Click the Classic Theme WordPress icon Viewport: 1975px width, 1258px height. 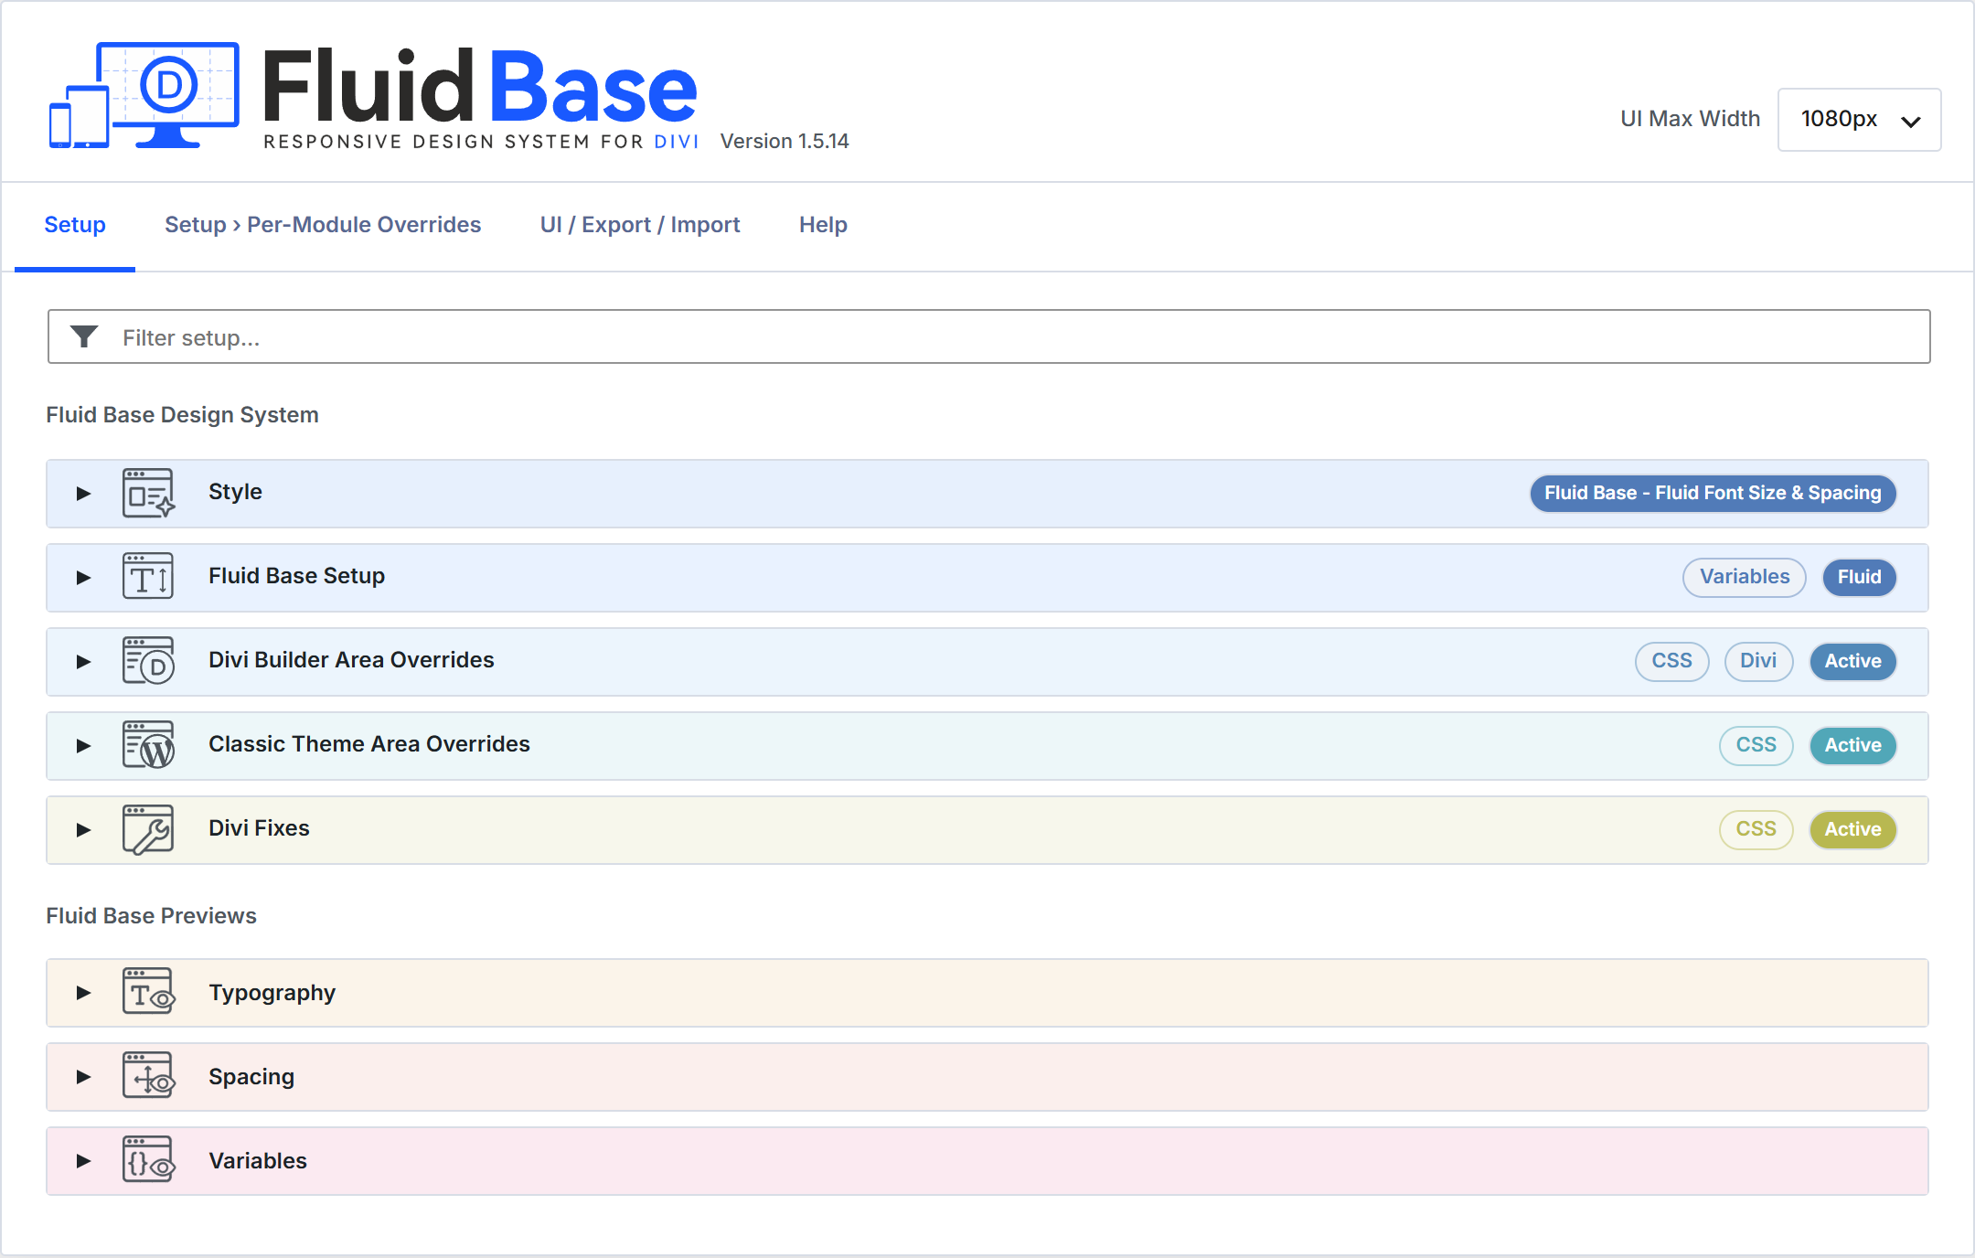(x=148, y=745)
